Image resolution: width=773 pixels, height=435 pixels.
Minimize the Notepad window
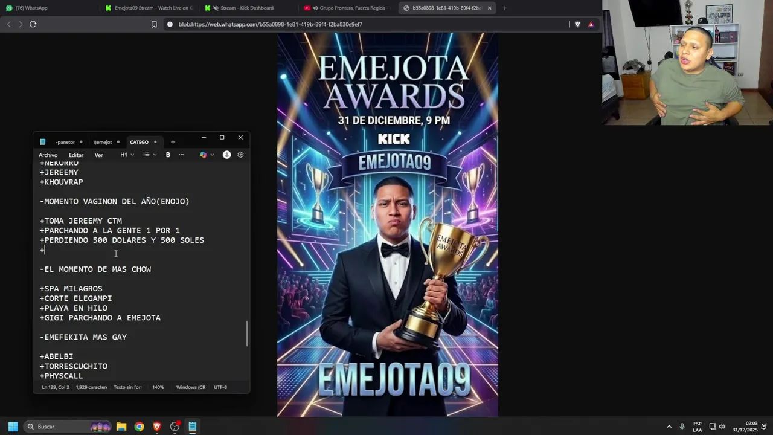click(204, 138)
